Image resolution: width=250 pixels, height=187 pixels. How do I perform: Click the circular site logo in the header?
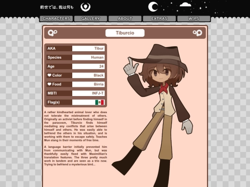86,7
